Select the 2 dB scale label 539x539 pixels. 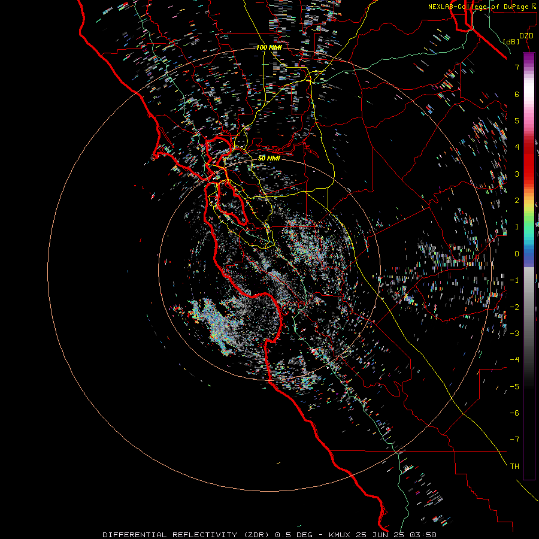click(517, 201)
